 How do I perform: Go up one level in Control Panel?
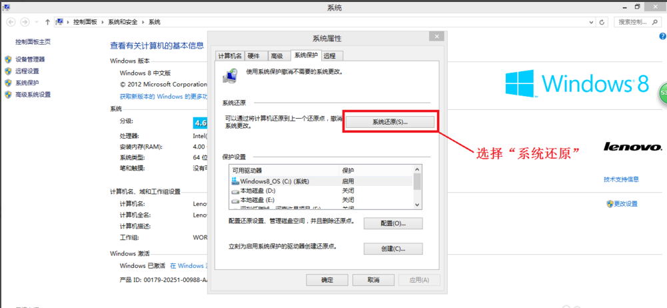(x=48, y=22)
